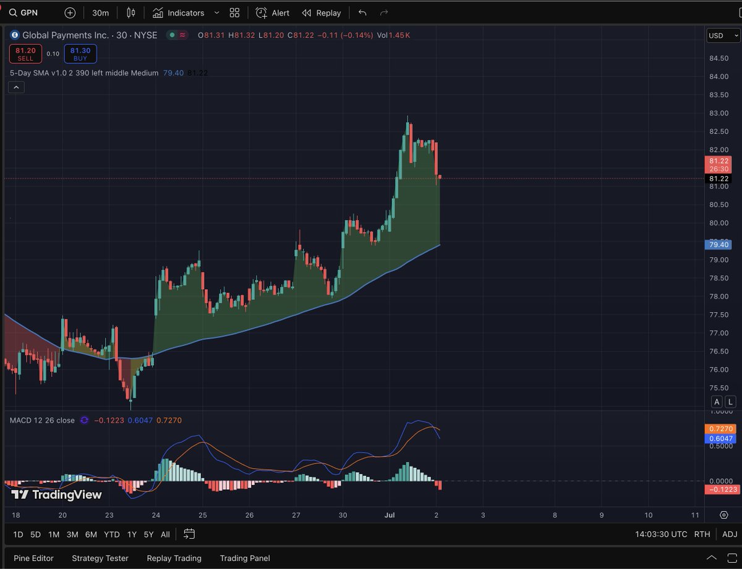Set range to 5D
The height and width of the screenshot is (569, 742).
click(35, 534)
